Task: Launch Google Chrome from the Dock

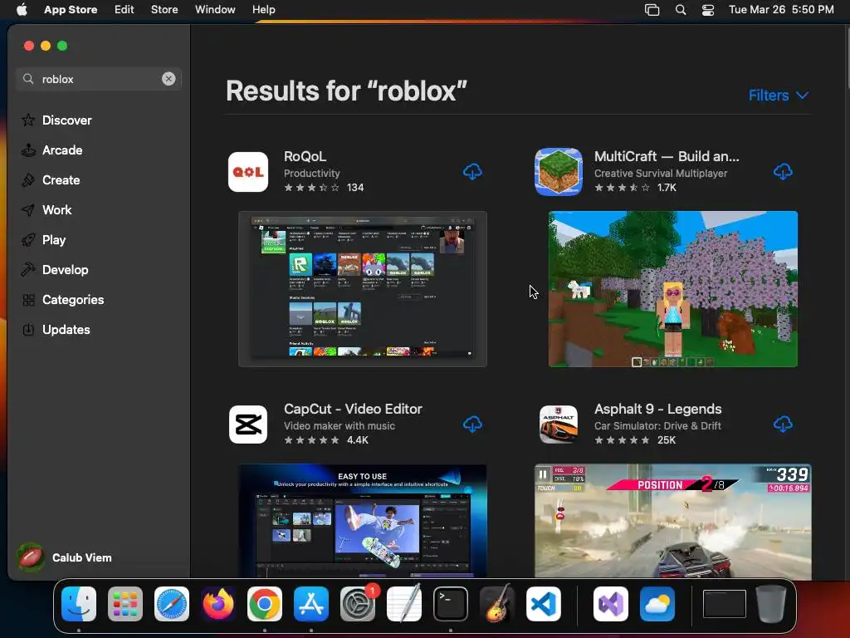Action: point(265,604)
